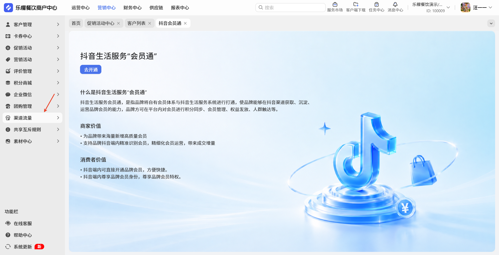Expand the 营销活动 chevron
This screenshot has height=255, width=499.
tap(58, 59)
